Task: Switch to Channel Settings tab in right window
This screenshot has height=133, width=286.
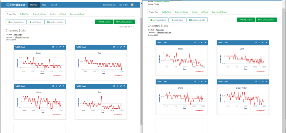Action: click(x=181, y=12)
